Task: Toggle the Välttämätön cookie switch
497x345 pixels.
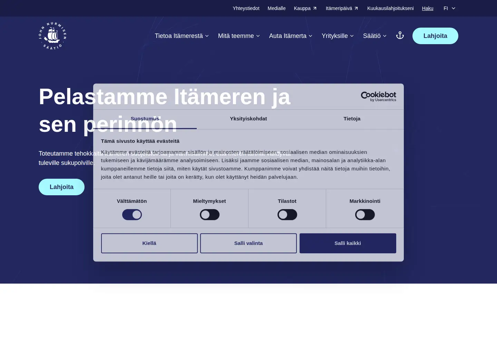Action: [132, 215]
